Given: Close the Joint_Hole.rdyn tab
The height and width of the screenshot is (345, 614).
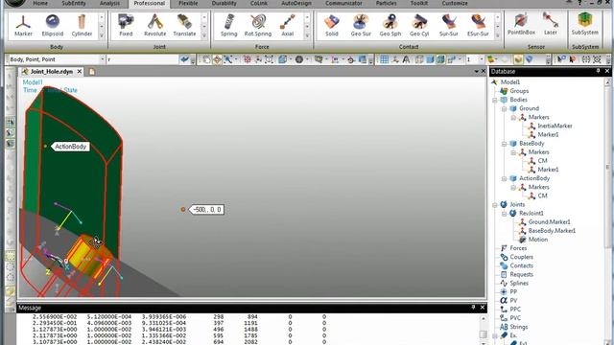Looking at the screenshot, I should 80,72.
